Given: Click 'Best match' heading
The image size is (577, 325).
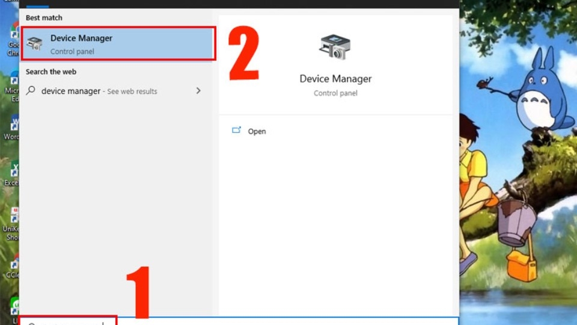Looking at the screenshot, I should pos(44,17).
